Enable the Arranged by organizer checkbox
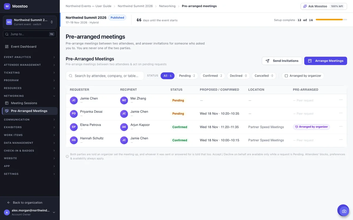Screen dimensions: 353x220 click(286, 76)
